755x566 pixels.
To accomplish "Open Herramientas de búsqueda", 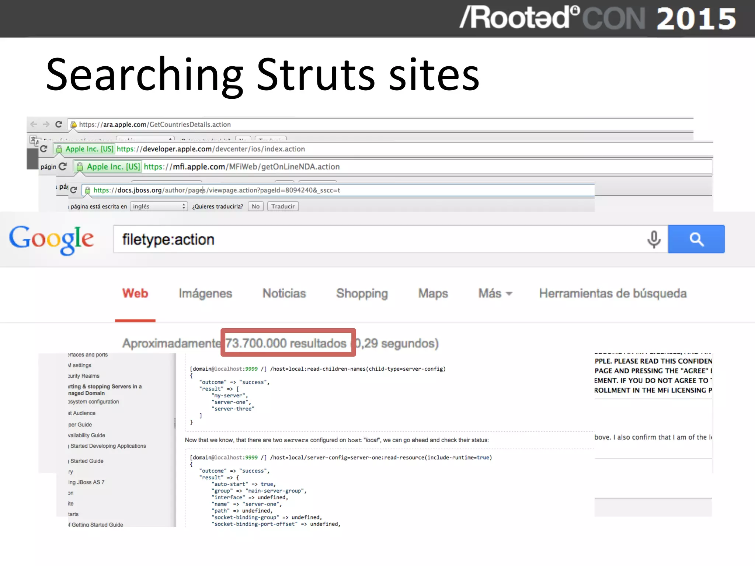I will [613, 293].
